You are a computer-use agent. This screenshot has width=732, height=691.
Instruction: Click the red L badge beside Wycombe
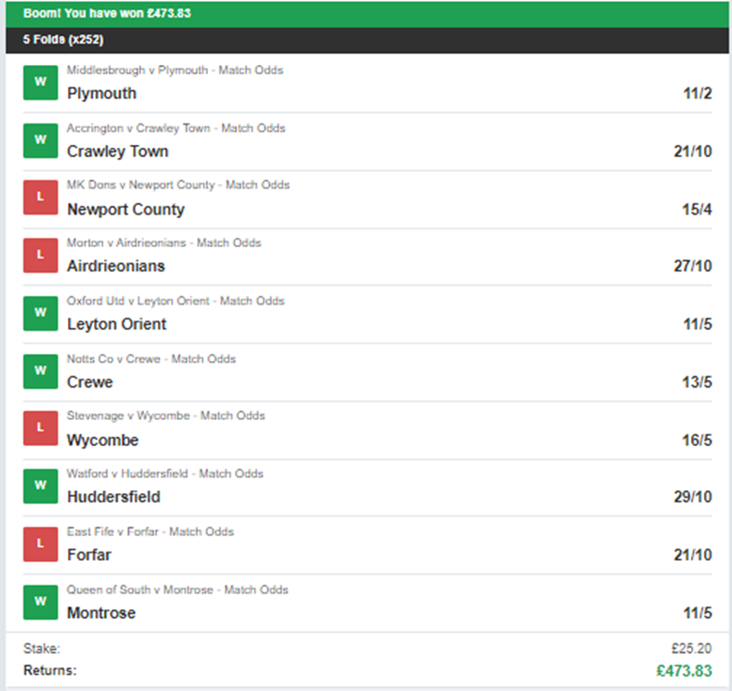41,428
